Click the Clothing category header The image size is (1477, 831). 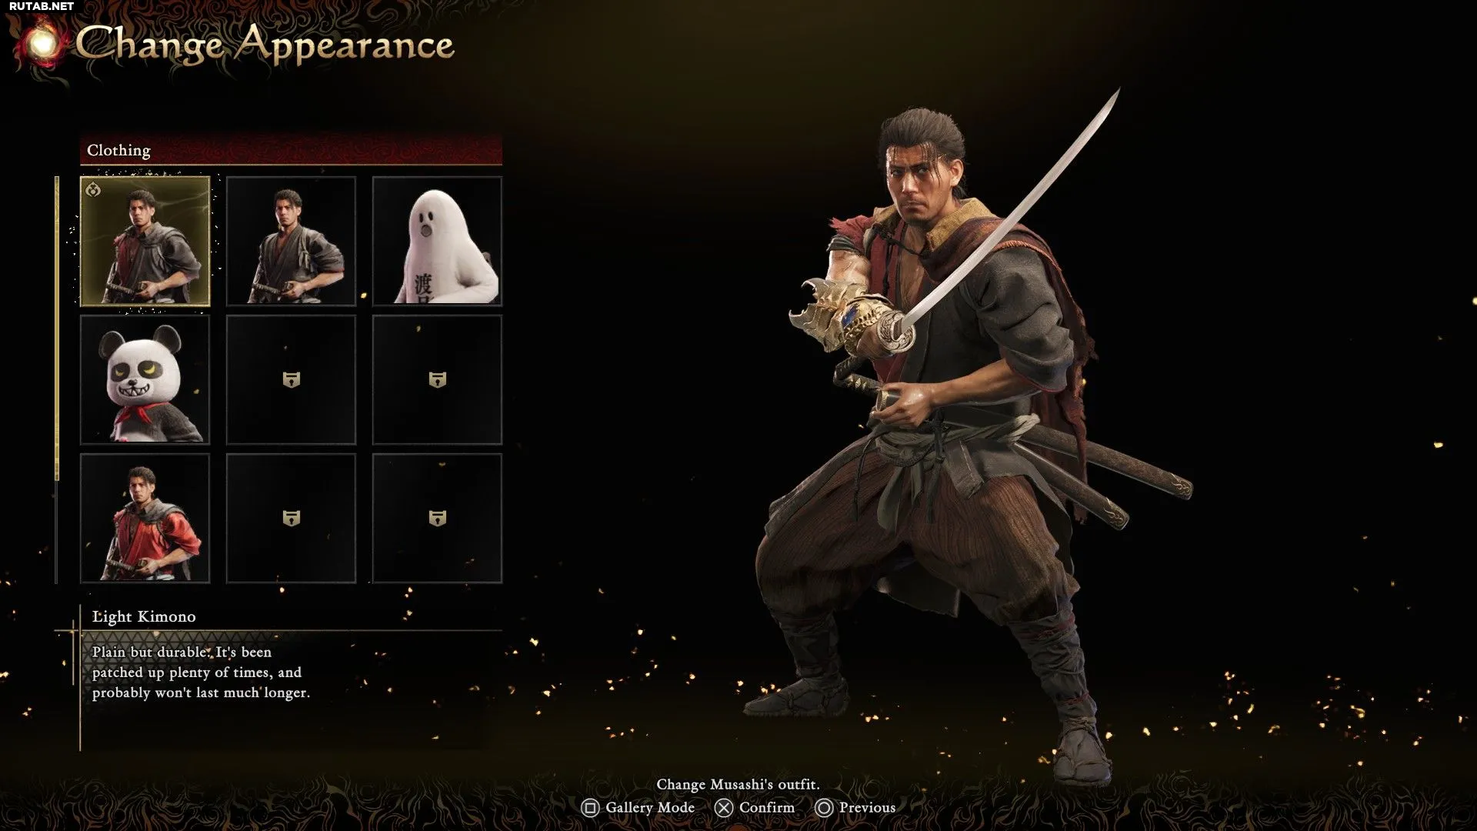click(x=291, y=150)
